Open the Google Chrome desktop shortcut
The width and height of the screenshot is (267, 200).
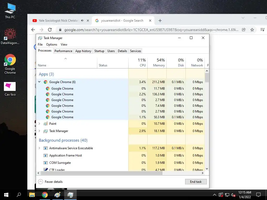10,64
